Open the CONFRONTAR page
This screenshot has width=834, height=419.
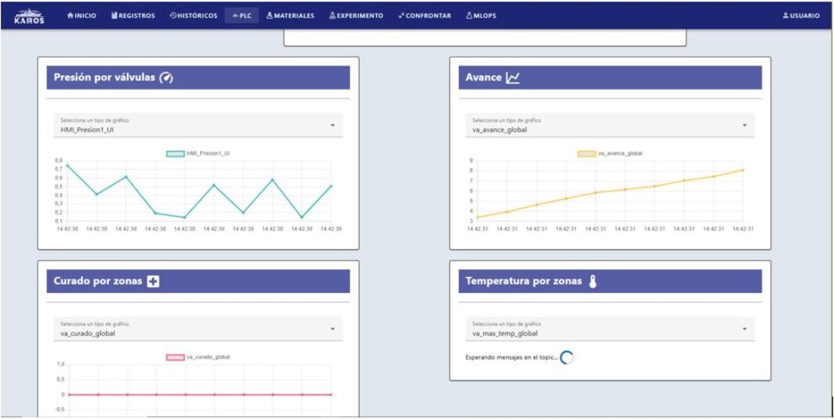click(x=424, y=16)
